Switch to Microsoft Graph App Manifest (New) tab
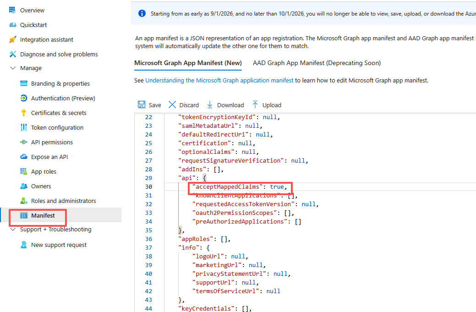 click(x=188, y=63)
